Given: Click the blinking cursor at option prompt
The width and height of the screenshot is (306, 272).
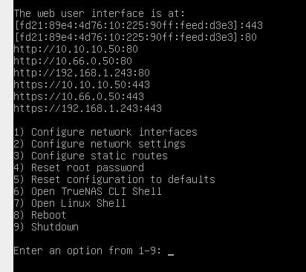Looking at the screenshot, I should click(171, 255).
